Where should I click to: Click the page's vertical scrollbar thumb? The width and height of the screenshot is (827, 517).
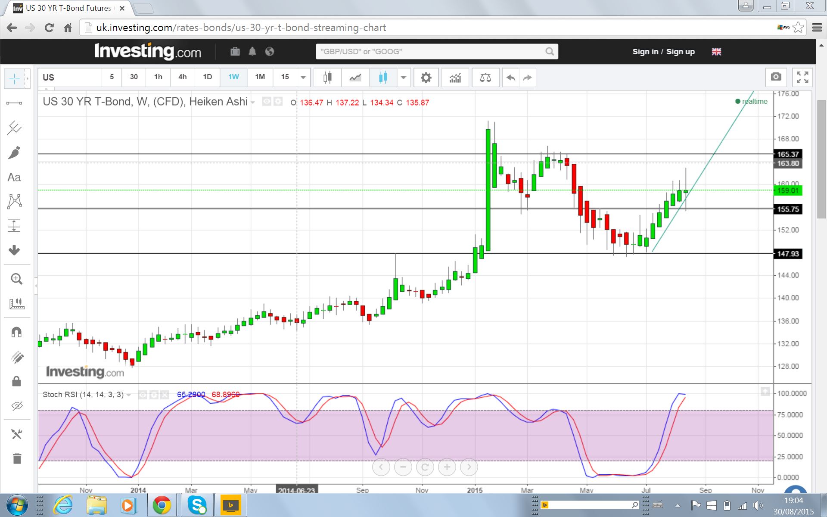[x=822, y=159]
